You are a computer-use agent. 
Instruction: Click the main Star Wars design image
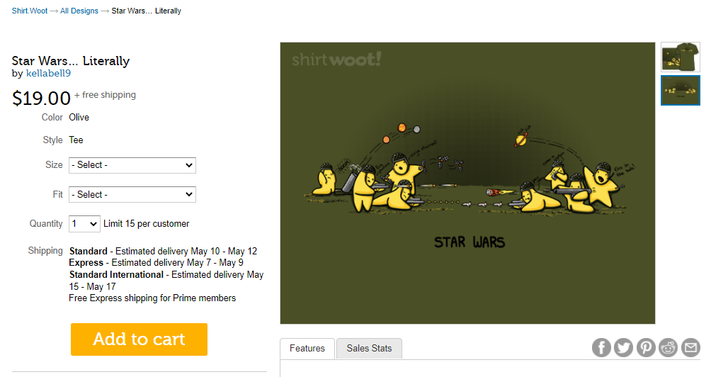coord(467,183)
